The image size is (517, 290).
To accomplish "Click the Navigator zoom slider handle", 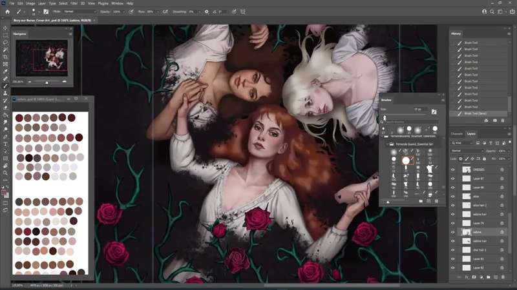I will (x=47, y=82).
